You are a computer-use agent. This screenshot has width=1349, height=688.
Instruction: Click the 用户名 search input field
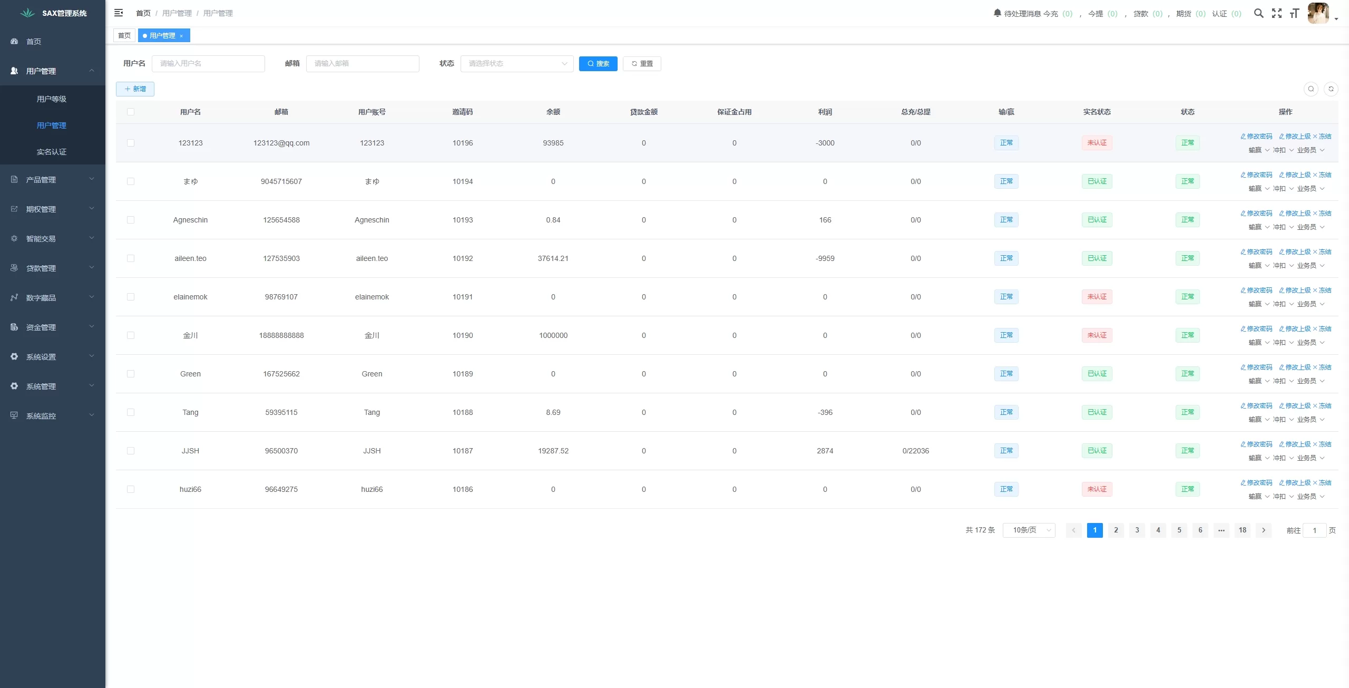tap(208, 64)
